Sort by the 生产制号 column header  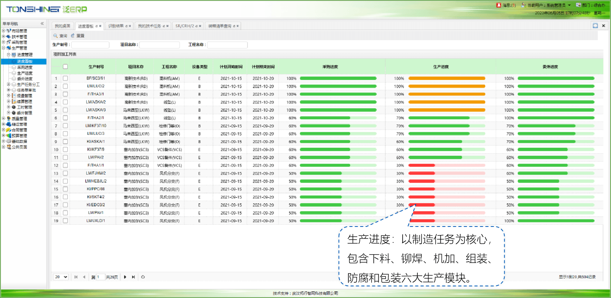[x=96, y=67]
